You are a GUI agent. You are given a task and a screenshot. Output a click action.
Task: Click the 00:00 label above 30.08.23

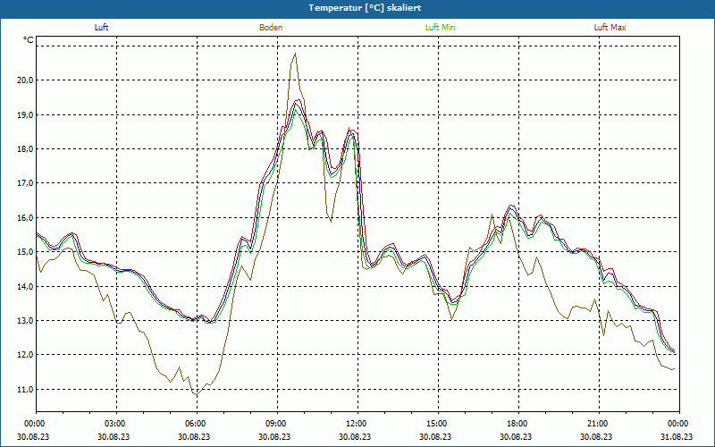click(x=33, y=424)
